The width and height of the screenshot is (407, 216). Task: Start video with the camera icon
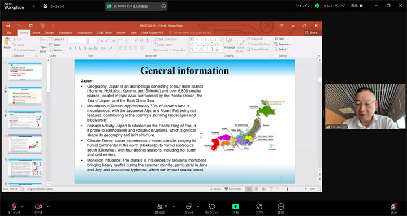point(38,206)
